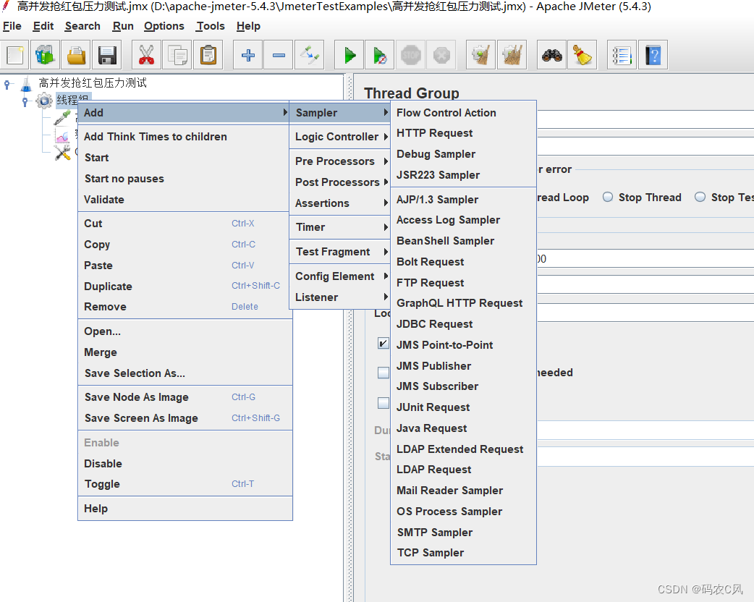Untick the checked box beside JMS Point-to-Point
This screenshot has height=602, width=754.
(x=384, y=343)
